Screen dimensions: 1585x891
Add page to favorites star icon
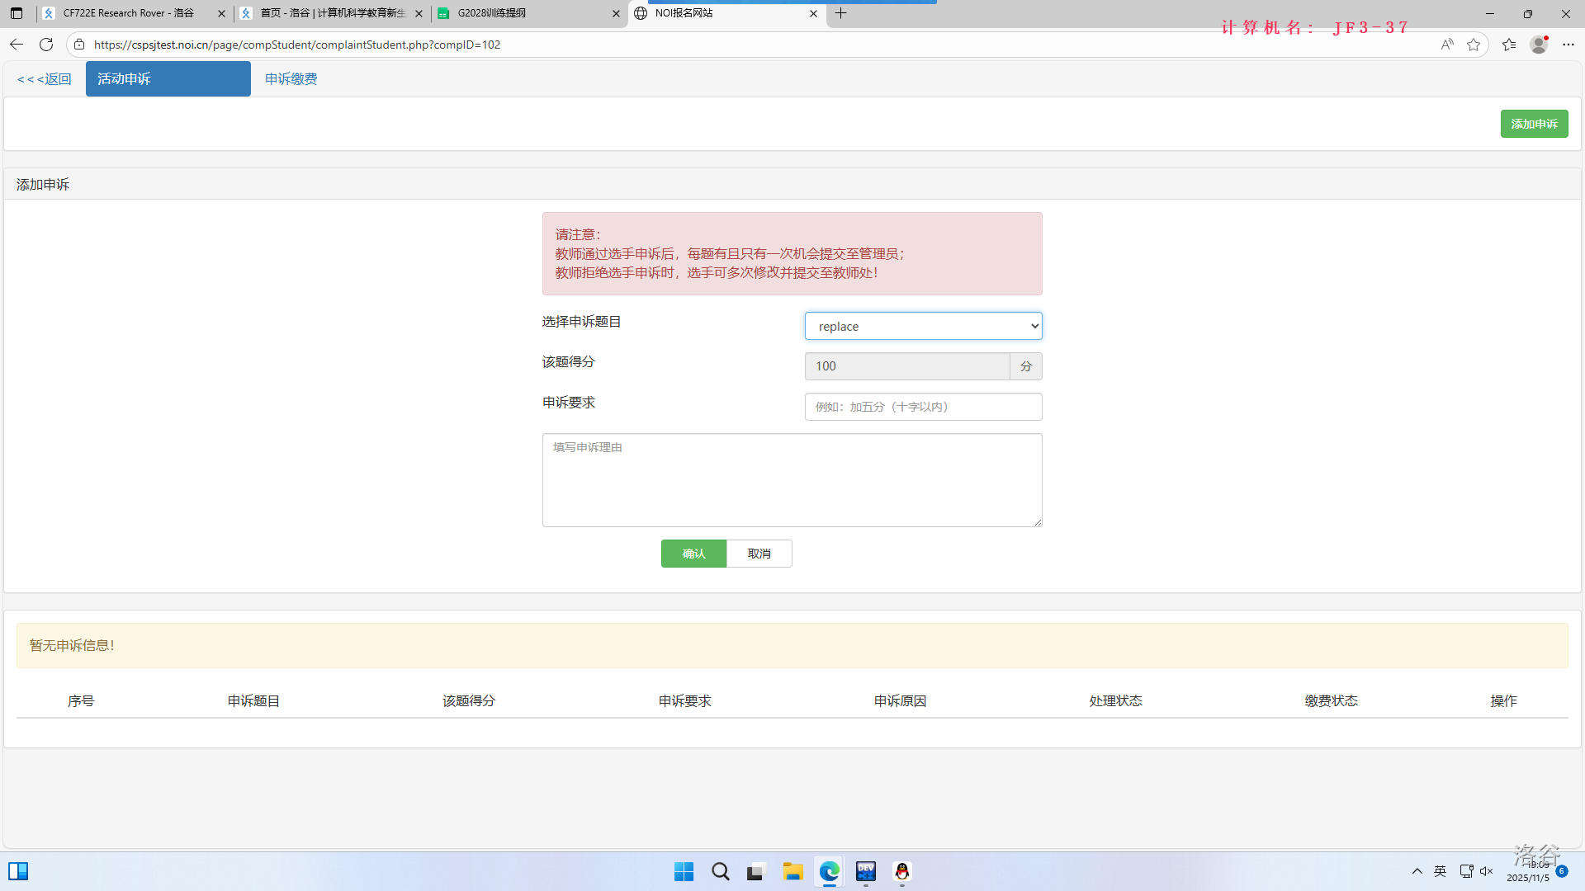pyautogui.click(x=1474, y=45)
